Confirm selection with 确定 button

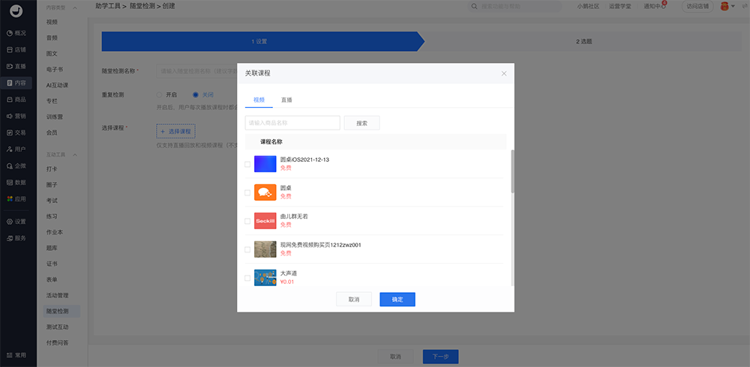tap(397, 299)
